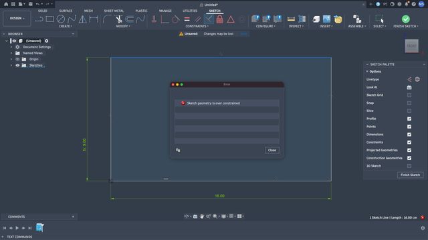
Task: Uncheck the Profile checkbox
Action: coord(409,119)
